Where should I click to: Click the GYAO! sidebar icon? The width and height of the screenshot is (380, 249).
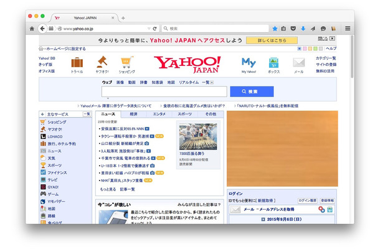(43, 187)
